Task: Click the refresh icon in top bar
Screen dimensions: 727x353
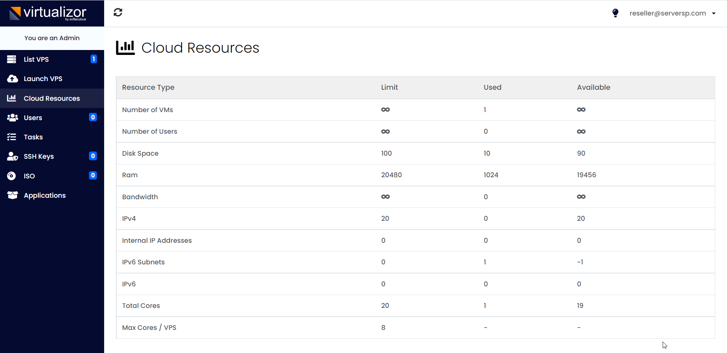Action: pyautogui.click(x=118, y=12)
